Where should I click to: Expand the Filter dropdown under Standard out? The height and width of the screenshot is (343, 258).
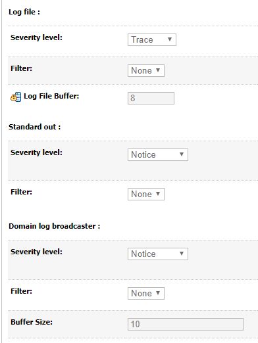146,194
